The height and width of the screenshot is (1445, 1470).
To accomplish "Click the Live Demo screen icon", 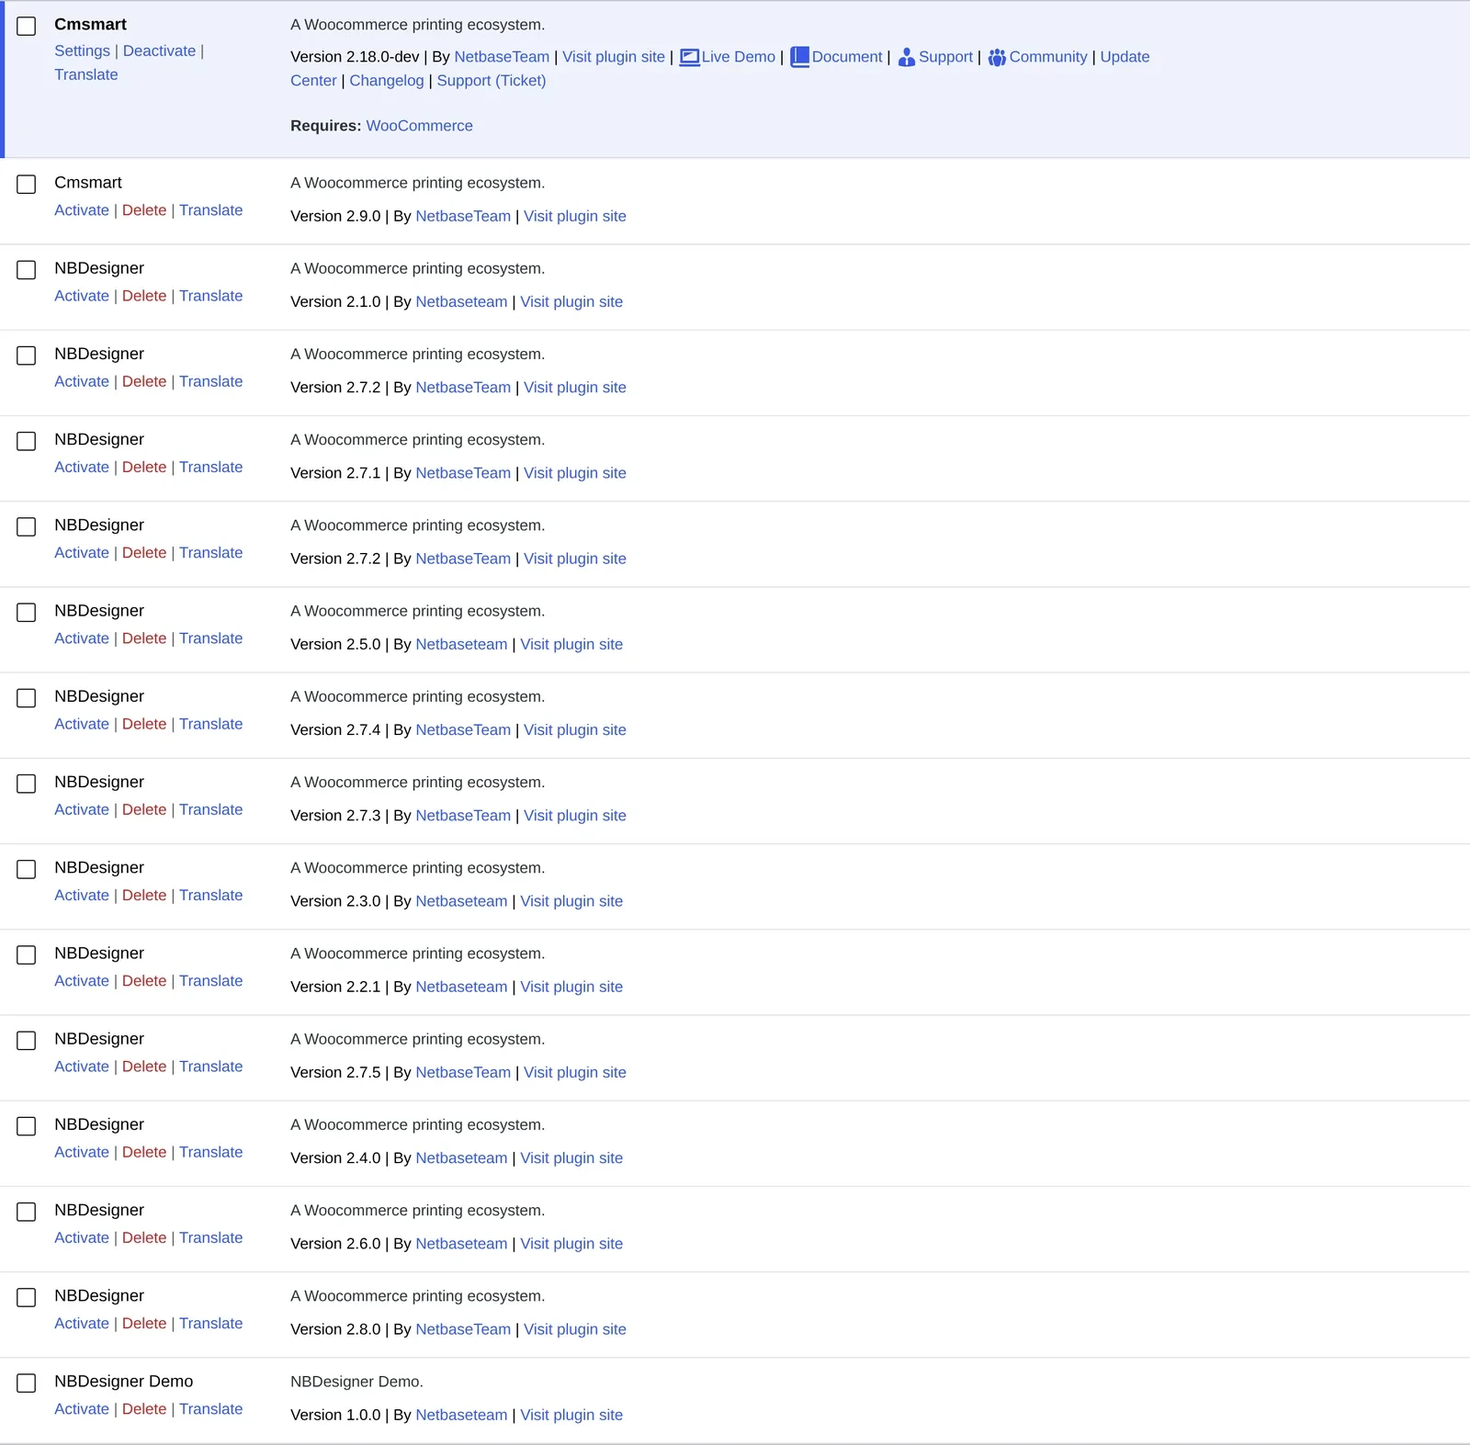I will coord(689,57).
